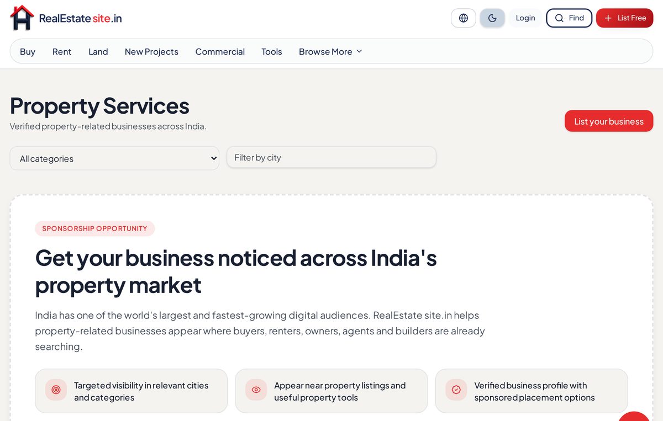Click the targeted visibility target icon
The height and width of the screenshot is (421, 663).
(56, 390)
